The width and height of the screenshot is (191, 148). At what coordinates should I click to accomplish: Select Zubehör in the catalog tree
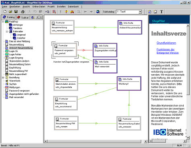21,38
